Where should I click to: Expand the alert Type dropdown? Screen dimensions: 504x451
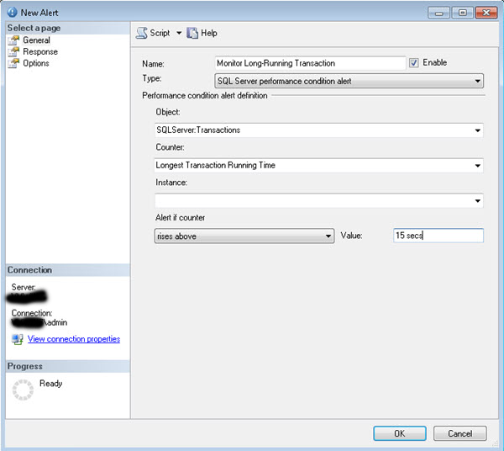pyautogui.click(x=477, y=82)
